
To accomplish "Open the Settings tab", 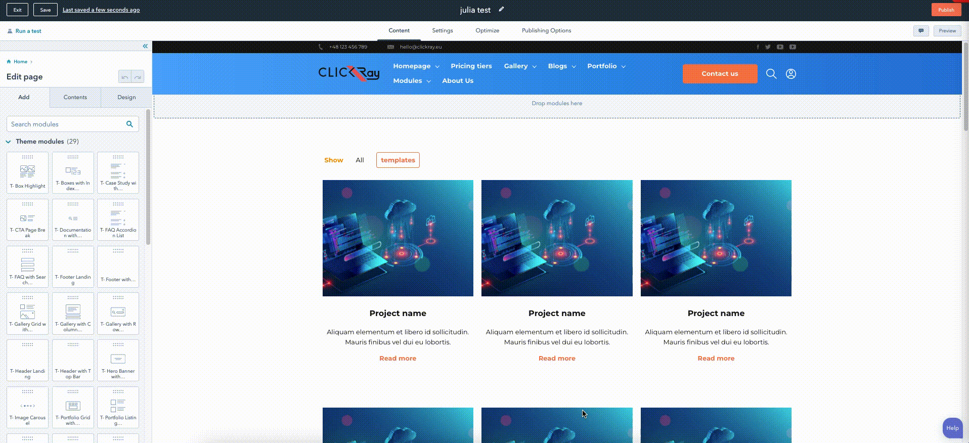I will click(443, 30).
